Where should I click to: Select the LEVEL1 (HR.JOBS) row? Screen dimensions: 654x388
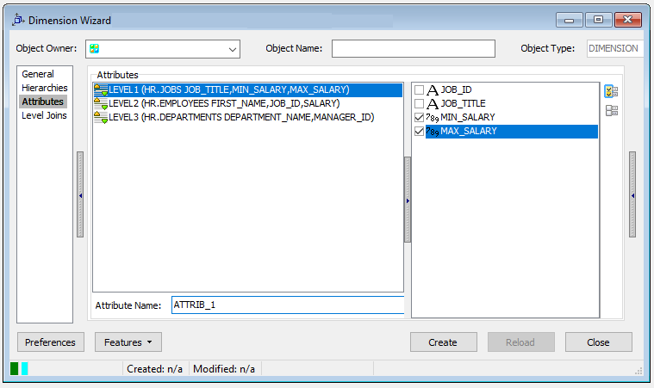click(248, 90)
